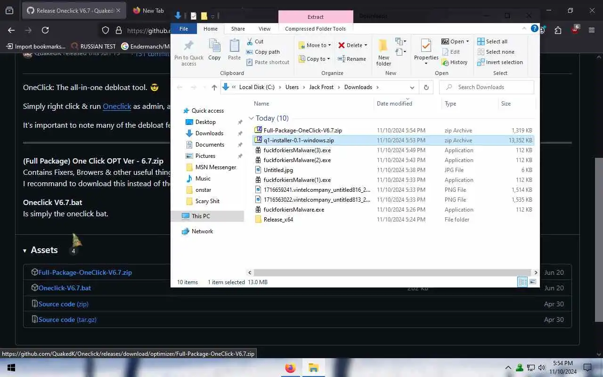Open Compressed Folder Tools tab
This screenshot has width=603, height=377.
click(x=315, y=29)
